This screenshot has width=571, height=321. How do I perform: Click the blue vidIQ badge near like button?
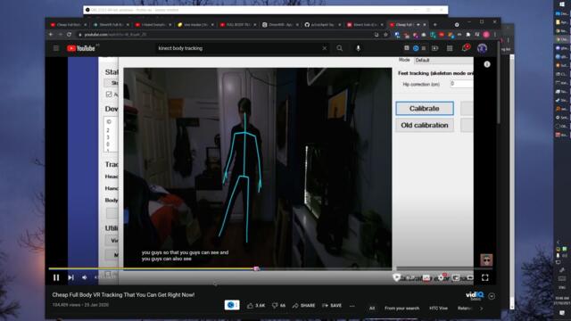[x=232, y=305]
